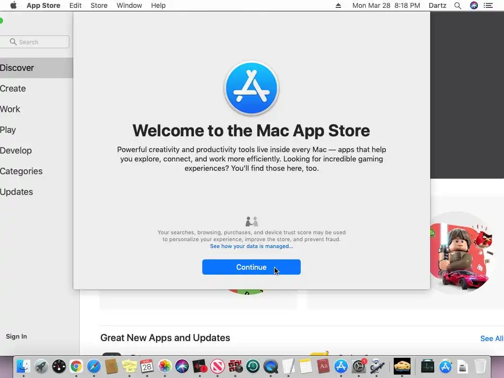Open Notes from the Dock
Screen dimensions: 504x378
click(306, 366)
